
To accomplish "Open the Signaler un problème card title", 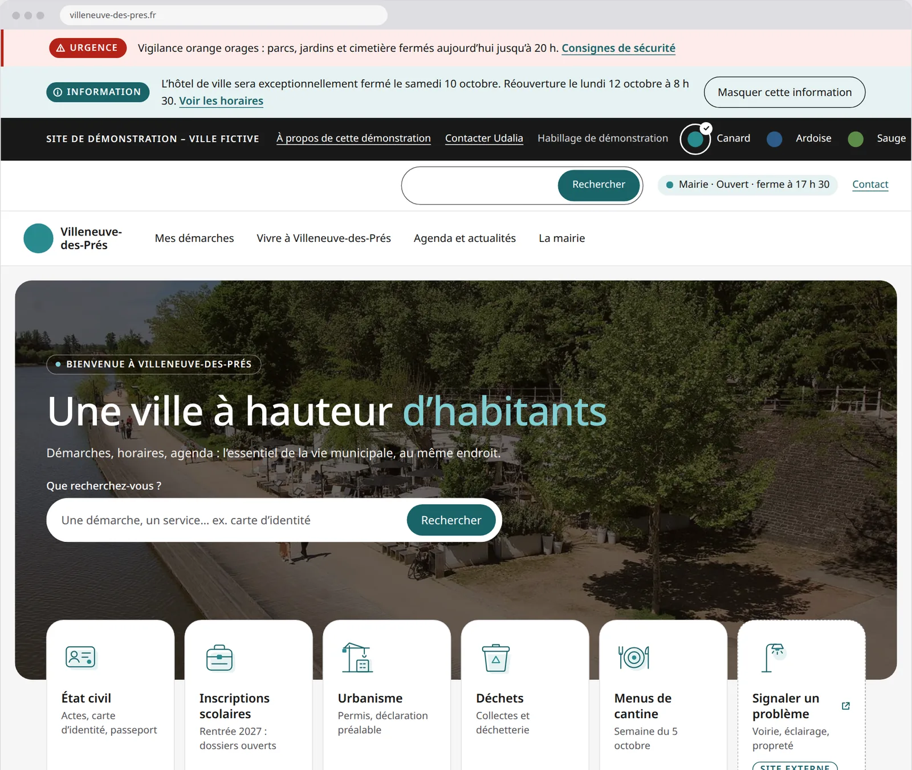I will pyautogui.click(x=785, y=706).
